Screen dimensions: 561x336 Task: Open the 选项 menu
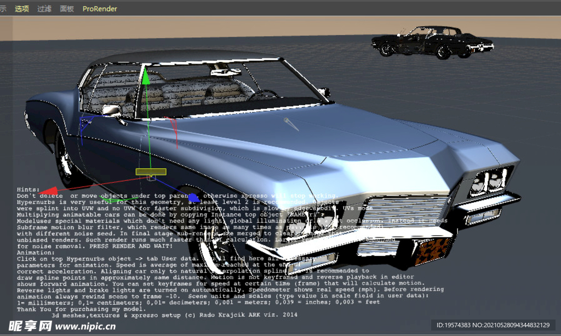(22, 9)
